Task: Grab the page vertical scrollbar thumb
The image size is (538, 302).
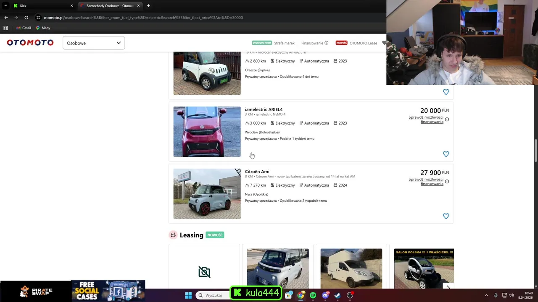Action: tap(535, 151)
